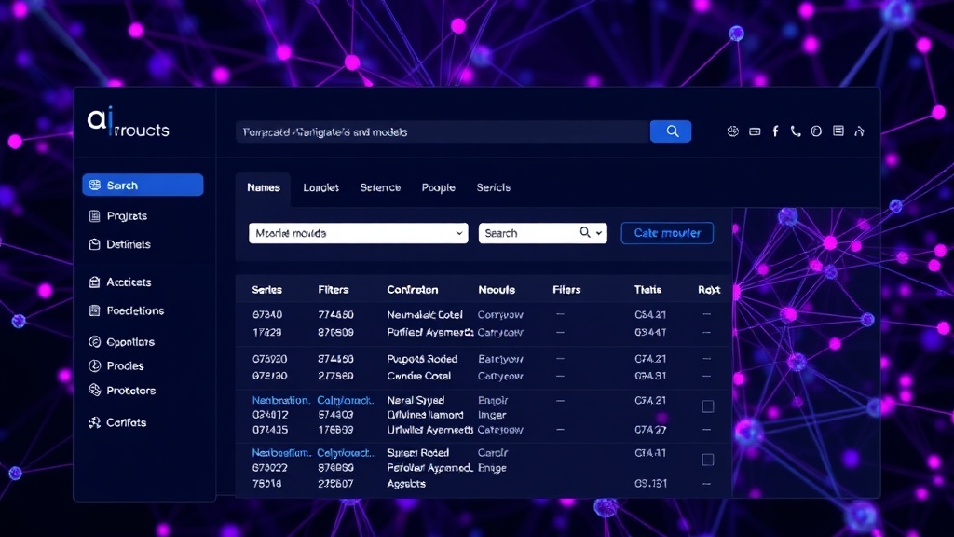Tick the checkbox in the Neral Syyed row

(x=708, y=406)
